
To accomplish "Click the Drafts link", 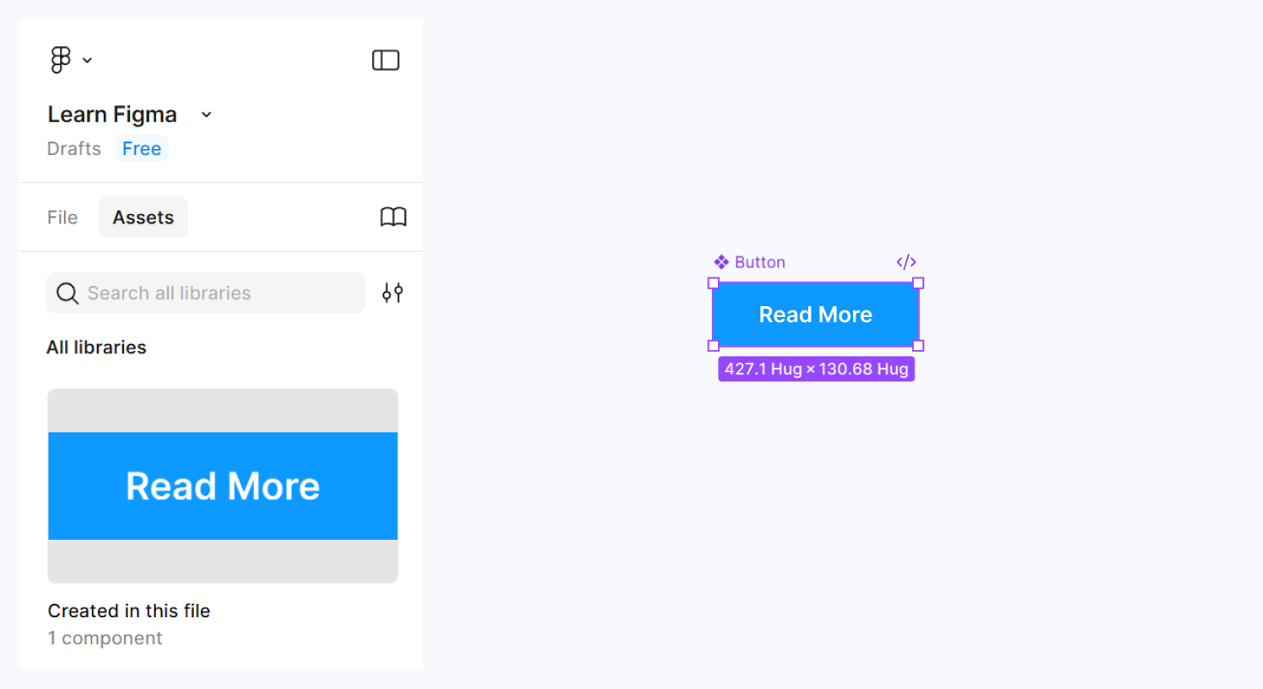I will pos(73,148).
